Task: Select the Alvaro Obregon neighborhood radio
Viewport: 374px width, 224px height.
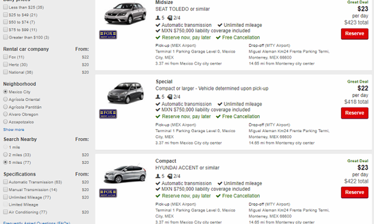Action: click(x=5, y=114)
